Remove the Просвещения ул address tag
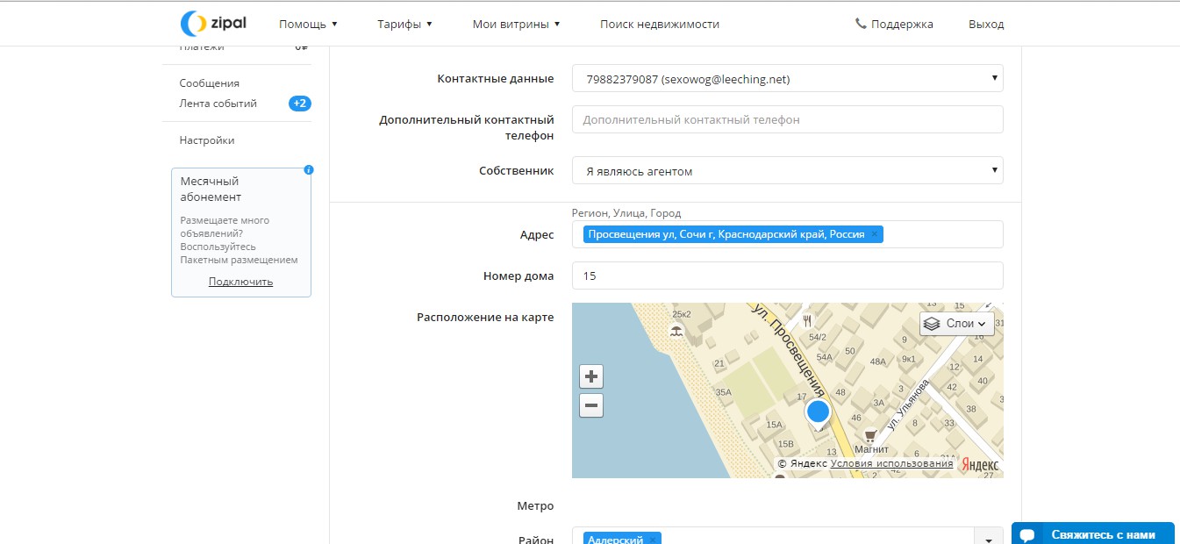This screenshot has height=544, width=1180. (875, 234)
